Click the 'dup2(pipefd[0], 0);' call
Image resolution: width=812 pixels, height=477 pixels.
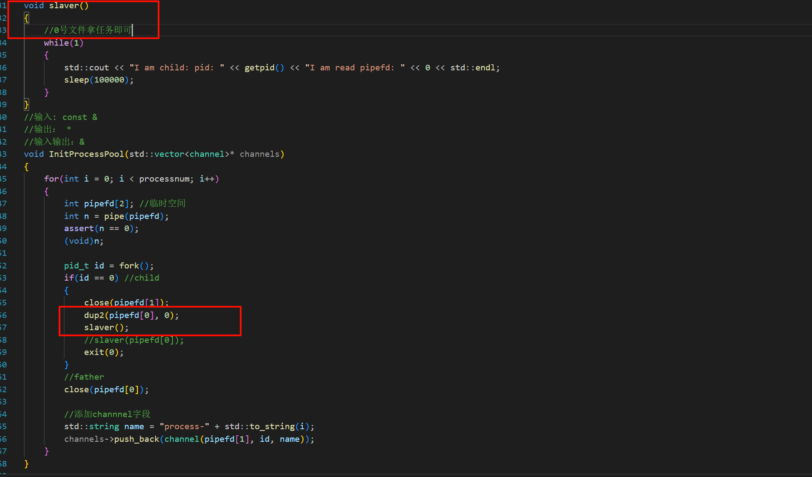pyautogui.click(x=132, y=315)
